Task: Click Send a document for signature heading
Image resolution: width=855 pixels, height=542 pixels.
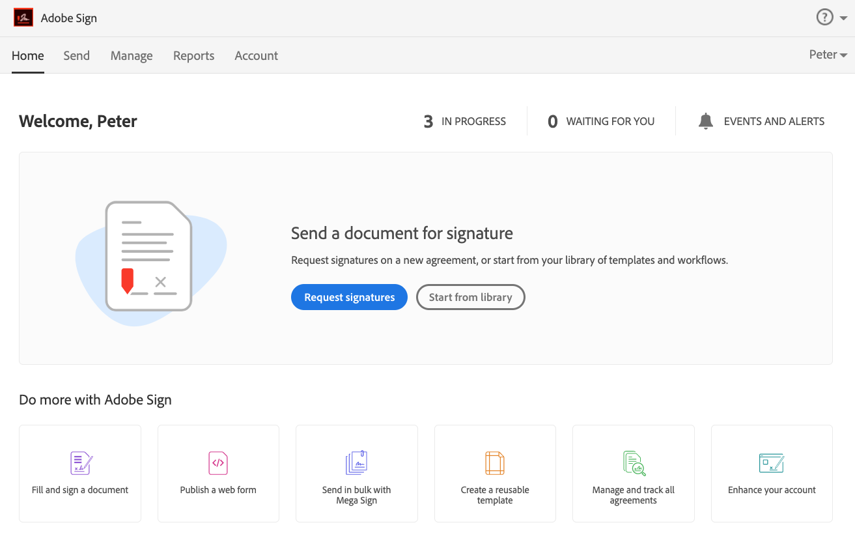Action: click(402, 233)
